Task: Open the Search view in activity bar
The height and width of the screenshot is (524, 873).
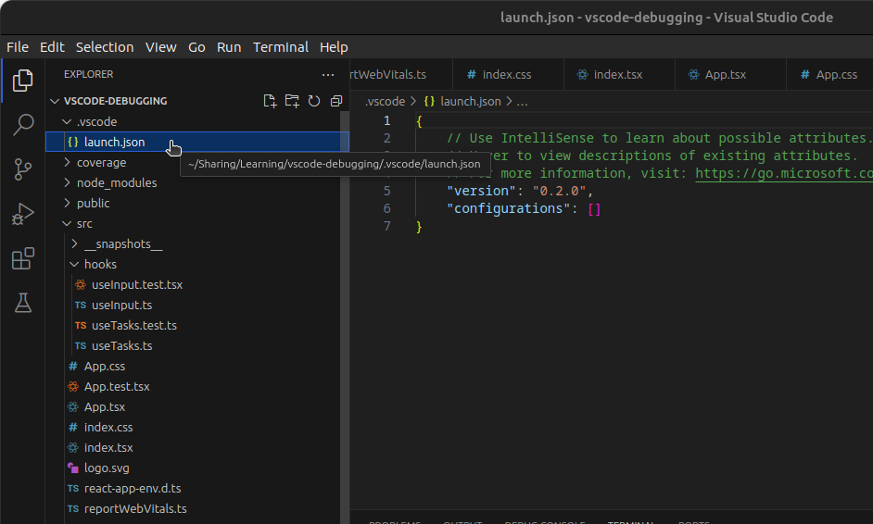Action: 23,125
